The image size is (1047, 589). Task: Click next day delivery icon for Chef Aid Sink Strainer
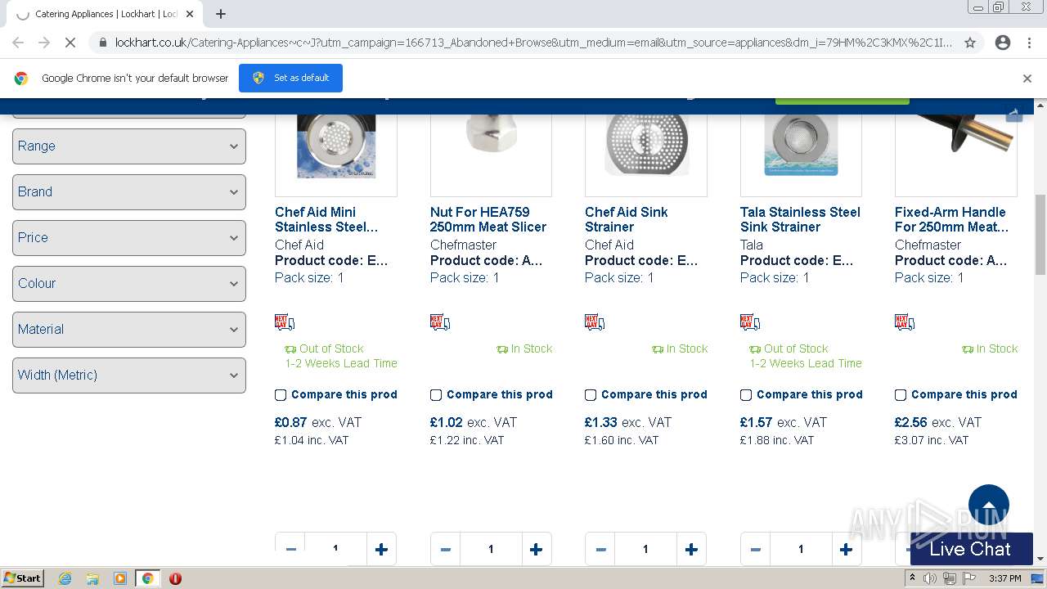click(x=595, y=322)
